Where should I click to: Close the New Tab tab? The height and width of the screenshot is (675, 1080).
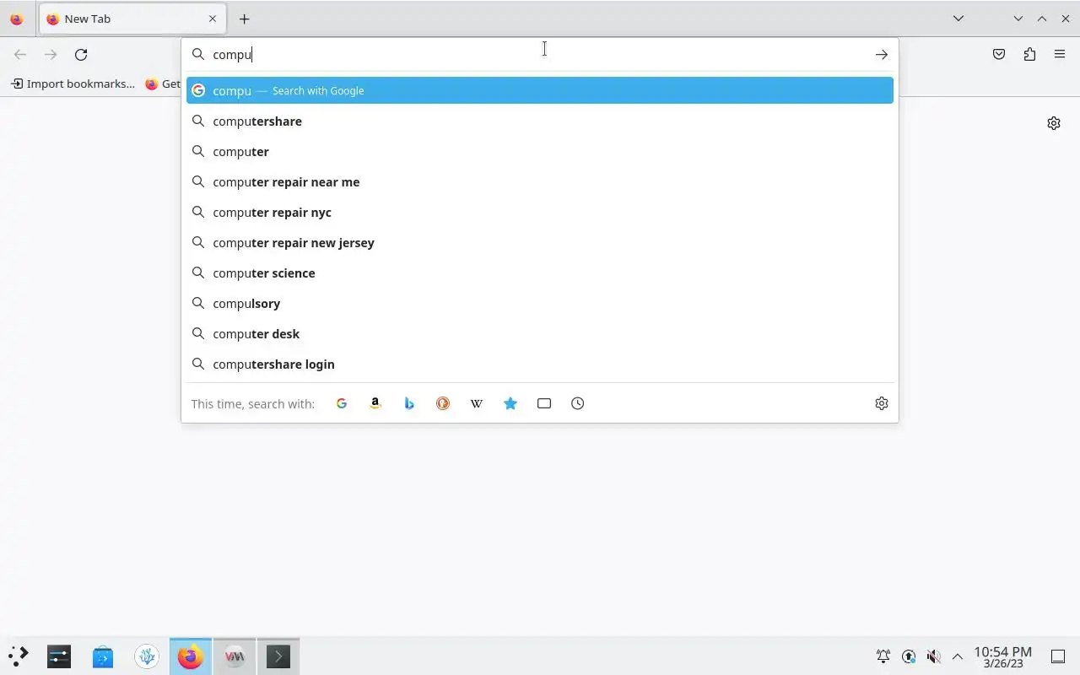coord(213,19)
